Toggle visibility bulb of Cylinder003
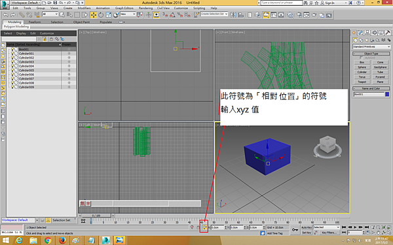The image size is (393, 245). click(x=12, y=62)
